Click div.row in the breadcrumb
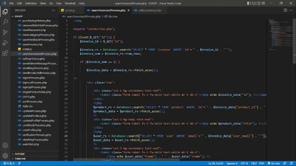Viewport: 296px width, 166px height. [111, 17]
